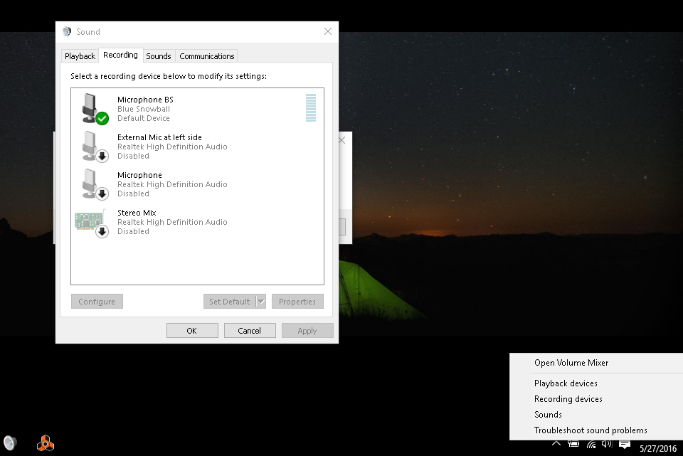Viewport: 683px width, 456px height.
Task: Close the Sound dialog window
Action: tap(328, 31)
